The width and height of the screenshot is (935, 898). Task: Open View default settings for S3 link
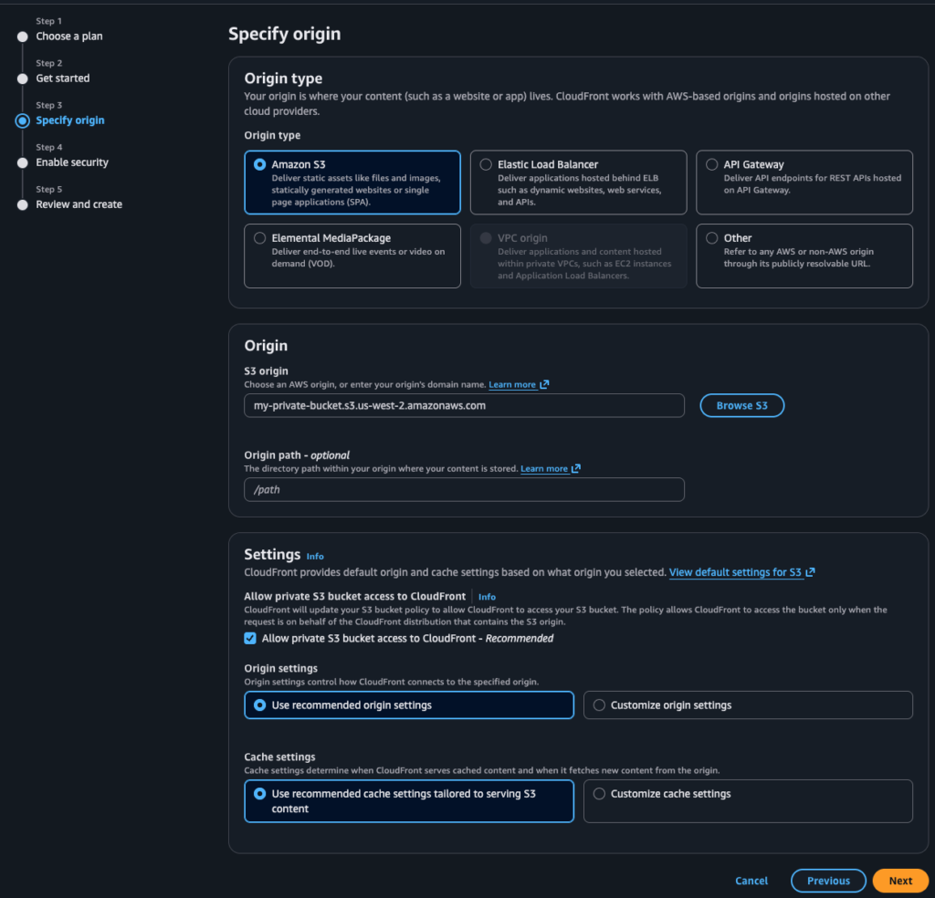pos(735,572)
